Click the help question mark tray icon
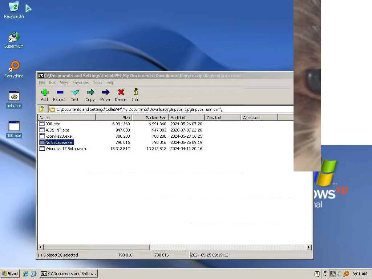 [317, 274]
